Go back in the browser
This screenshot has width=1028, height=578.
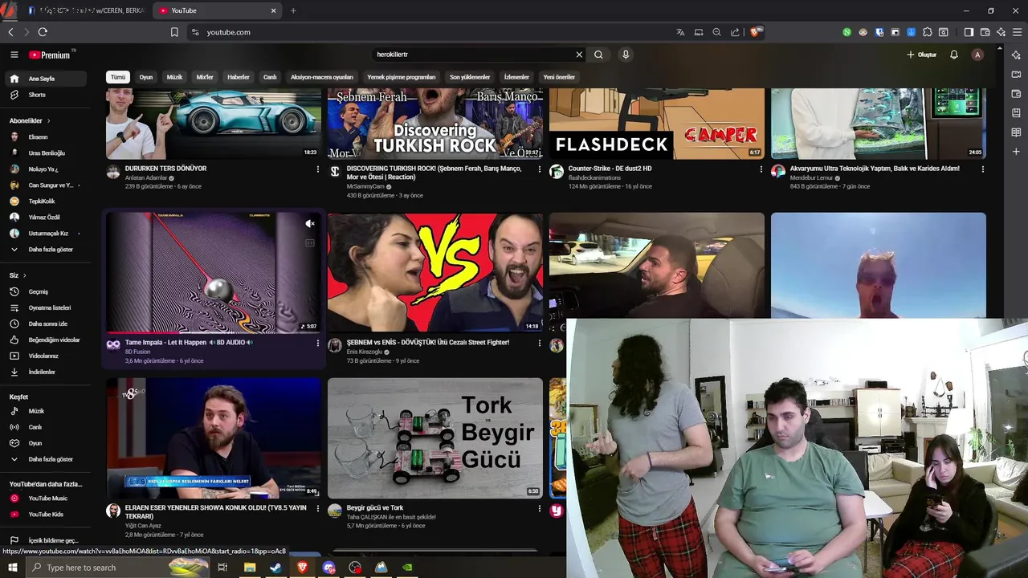10,32
